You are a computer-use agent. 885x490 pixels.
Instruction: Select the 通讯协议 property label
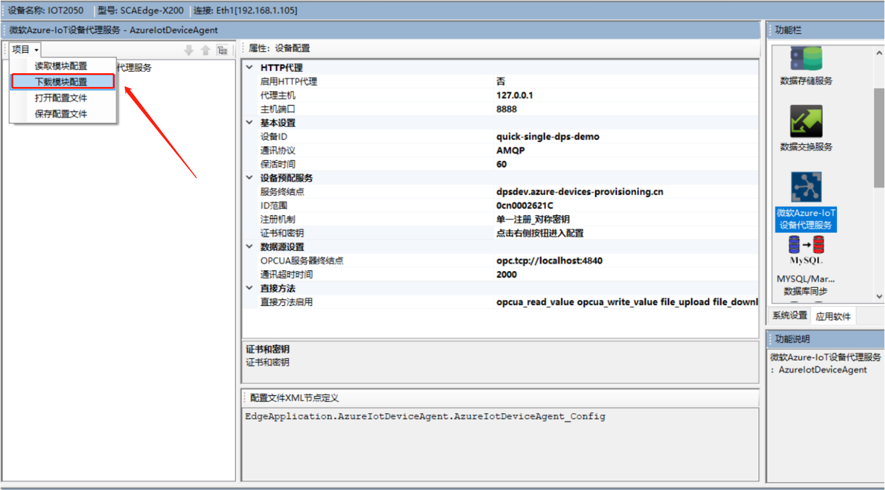coord(278,150)
